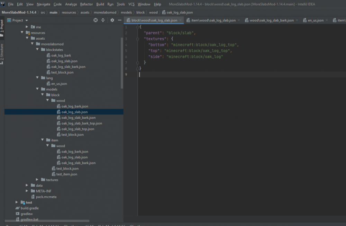
Task: Open the Navigate menu
Action: click(x=44, y=4)
